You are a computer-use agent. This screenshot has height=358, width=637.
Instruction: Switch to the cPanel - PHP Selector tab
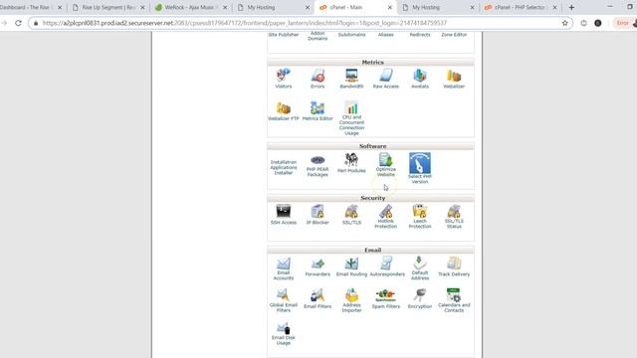(x=520, y=7)
